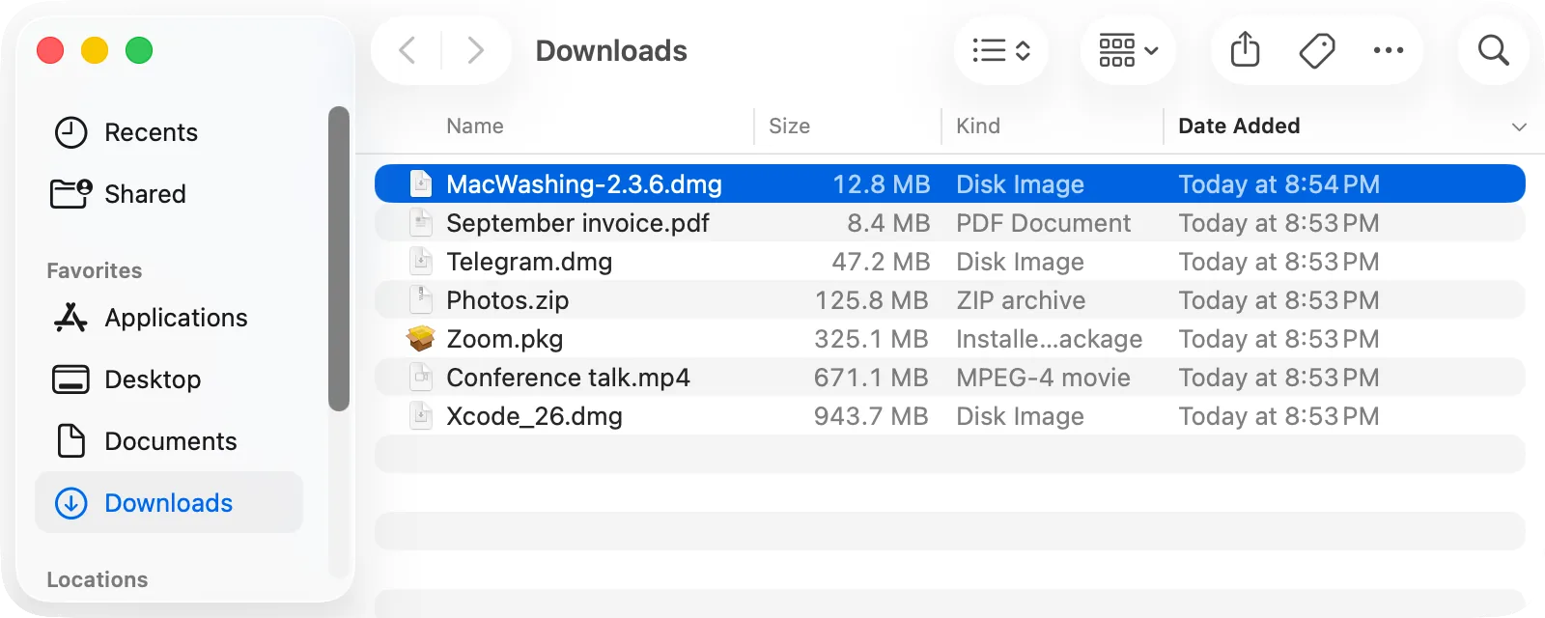Open Desktop in the sidebar

pos(169,379)
